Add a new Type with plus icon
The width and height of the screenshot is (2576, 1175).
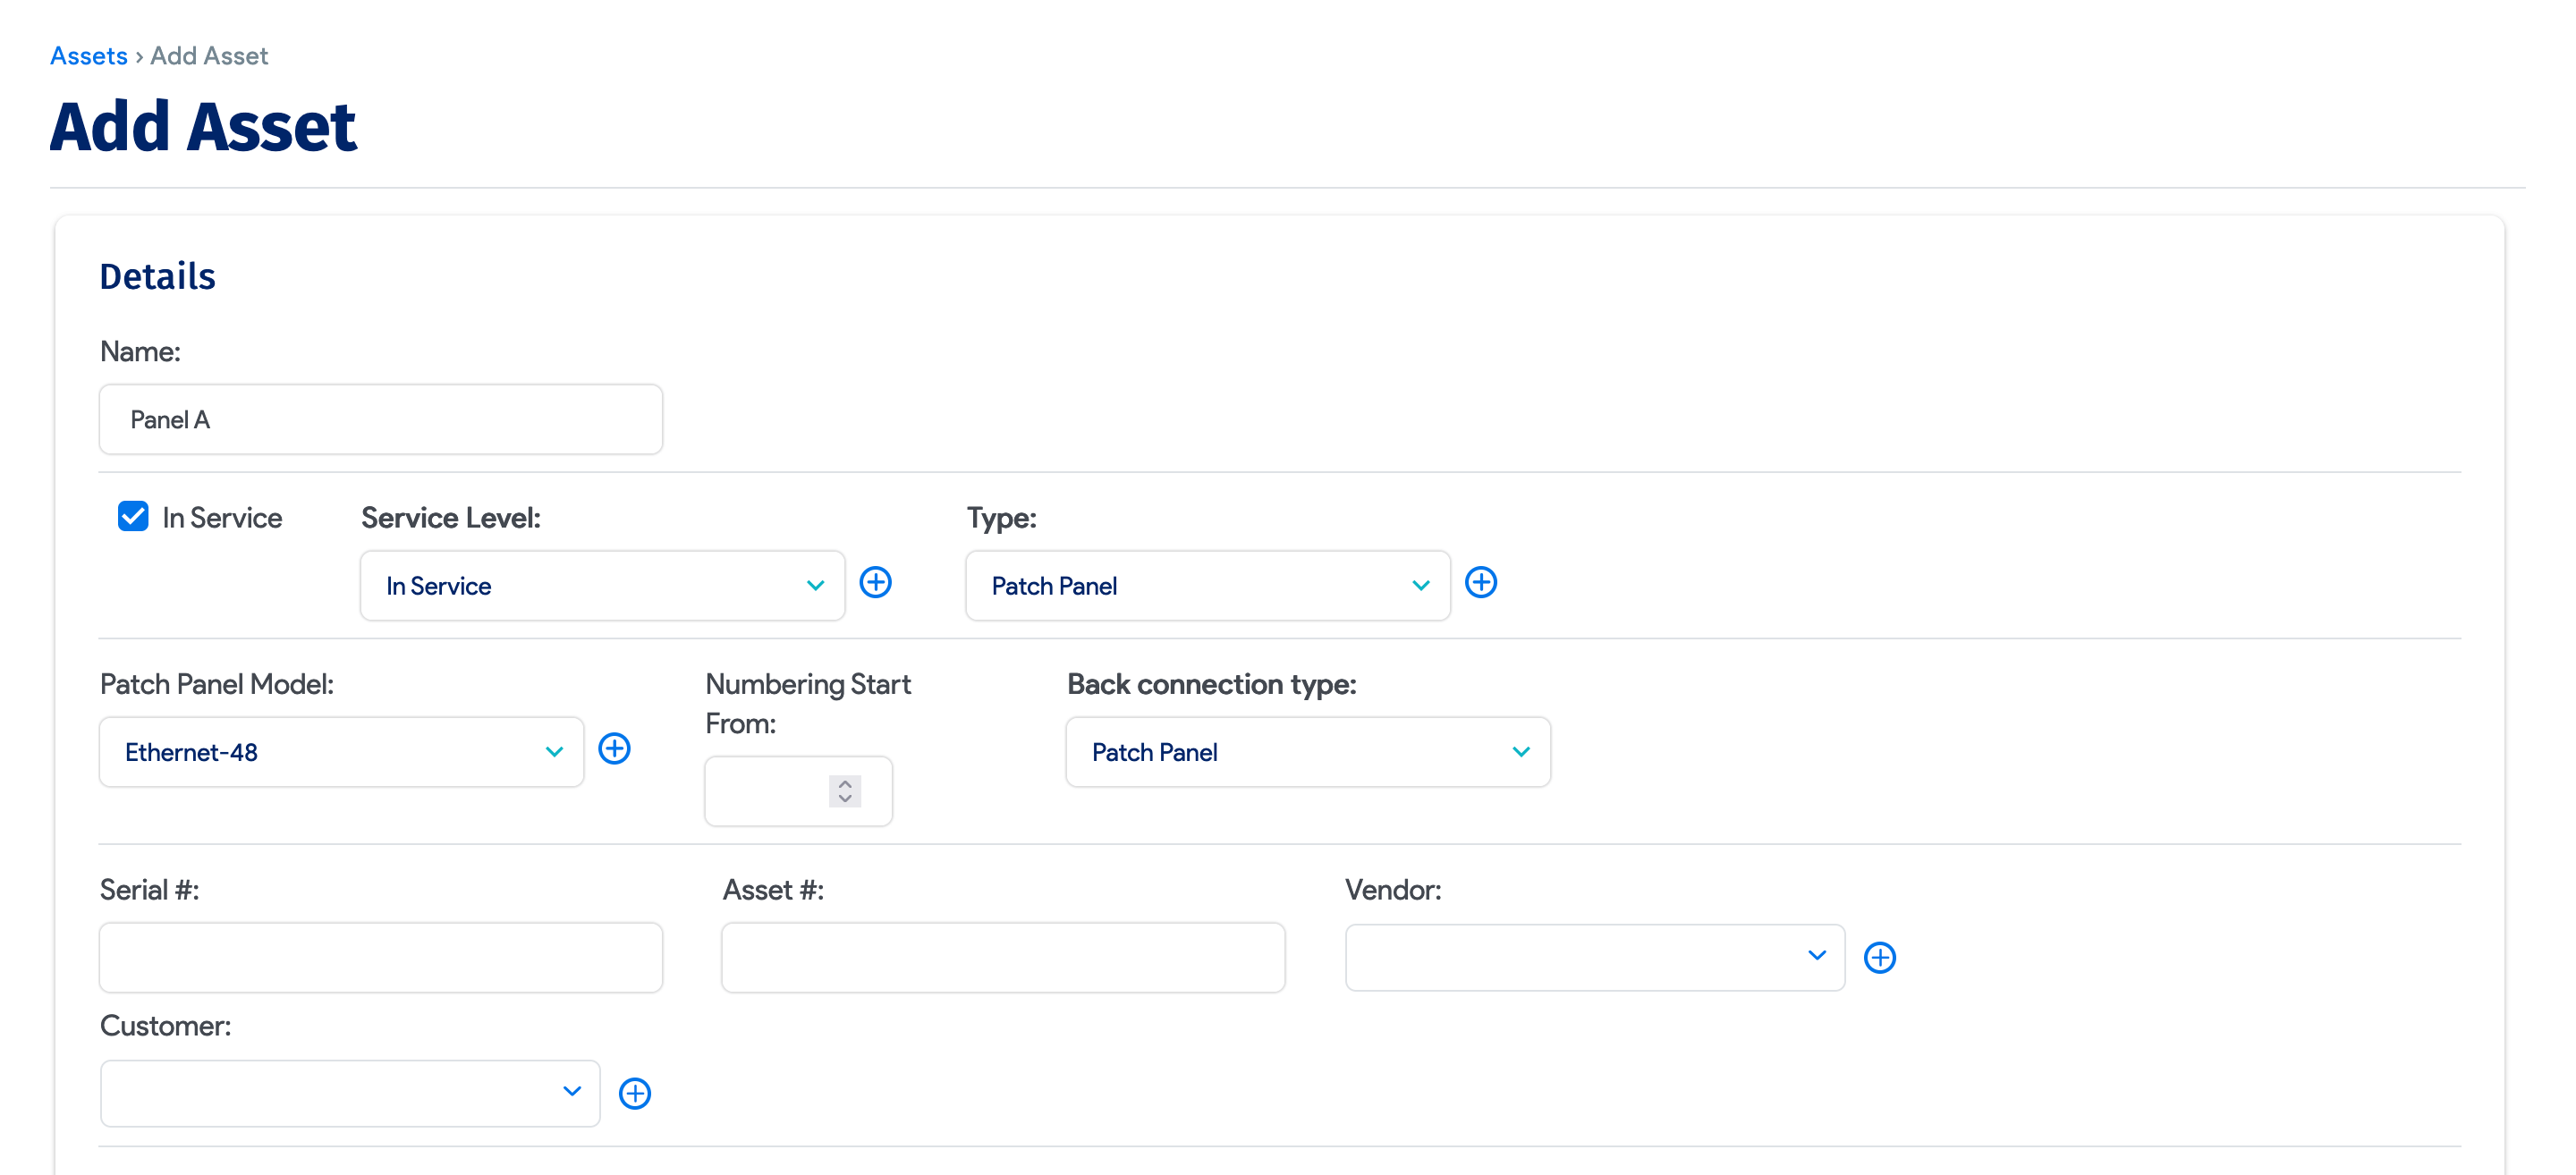(1480, 582)
